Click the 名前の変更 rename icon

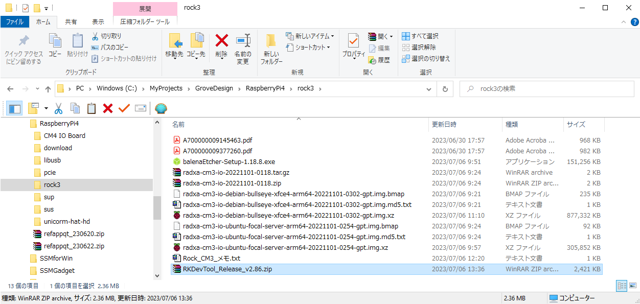pyautogui.click(x=243, y=40)
